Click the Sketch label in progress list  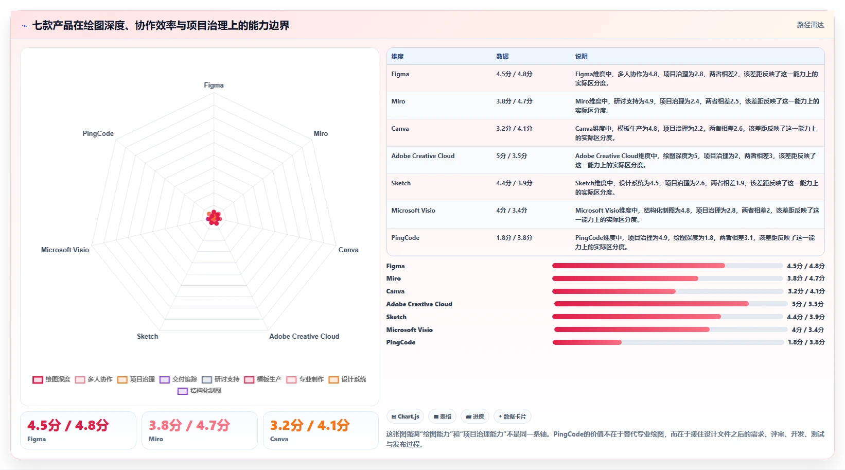[x=396, y=317]
